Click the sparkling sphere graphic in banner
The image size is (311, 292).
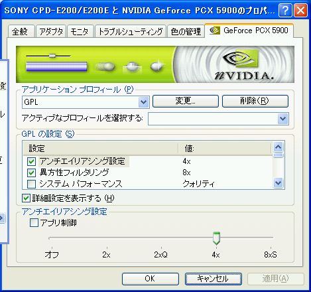pos(157,66)
